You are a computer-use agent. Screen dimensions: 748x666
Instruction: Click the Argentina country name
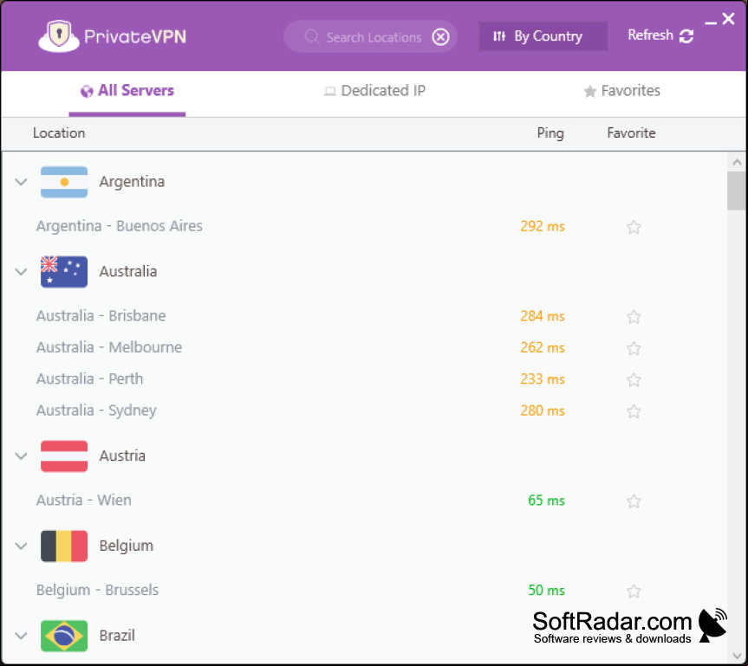(132, 182)
